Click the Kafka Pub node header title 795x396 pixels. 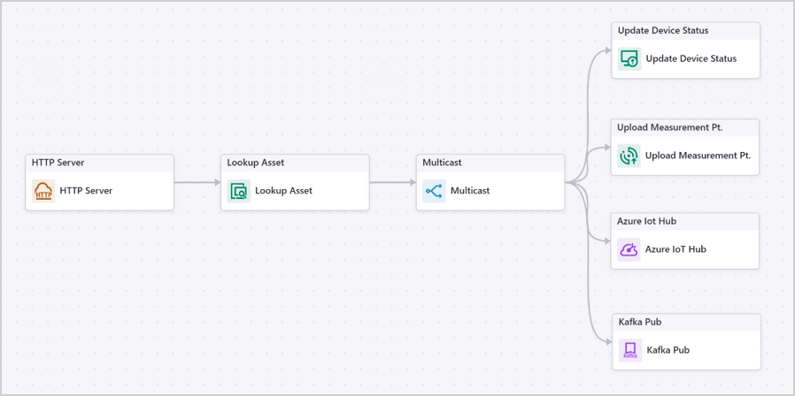640,322
